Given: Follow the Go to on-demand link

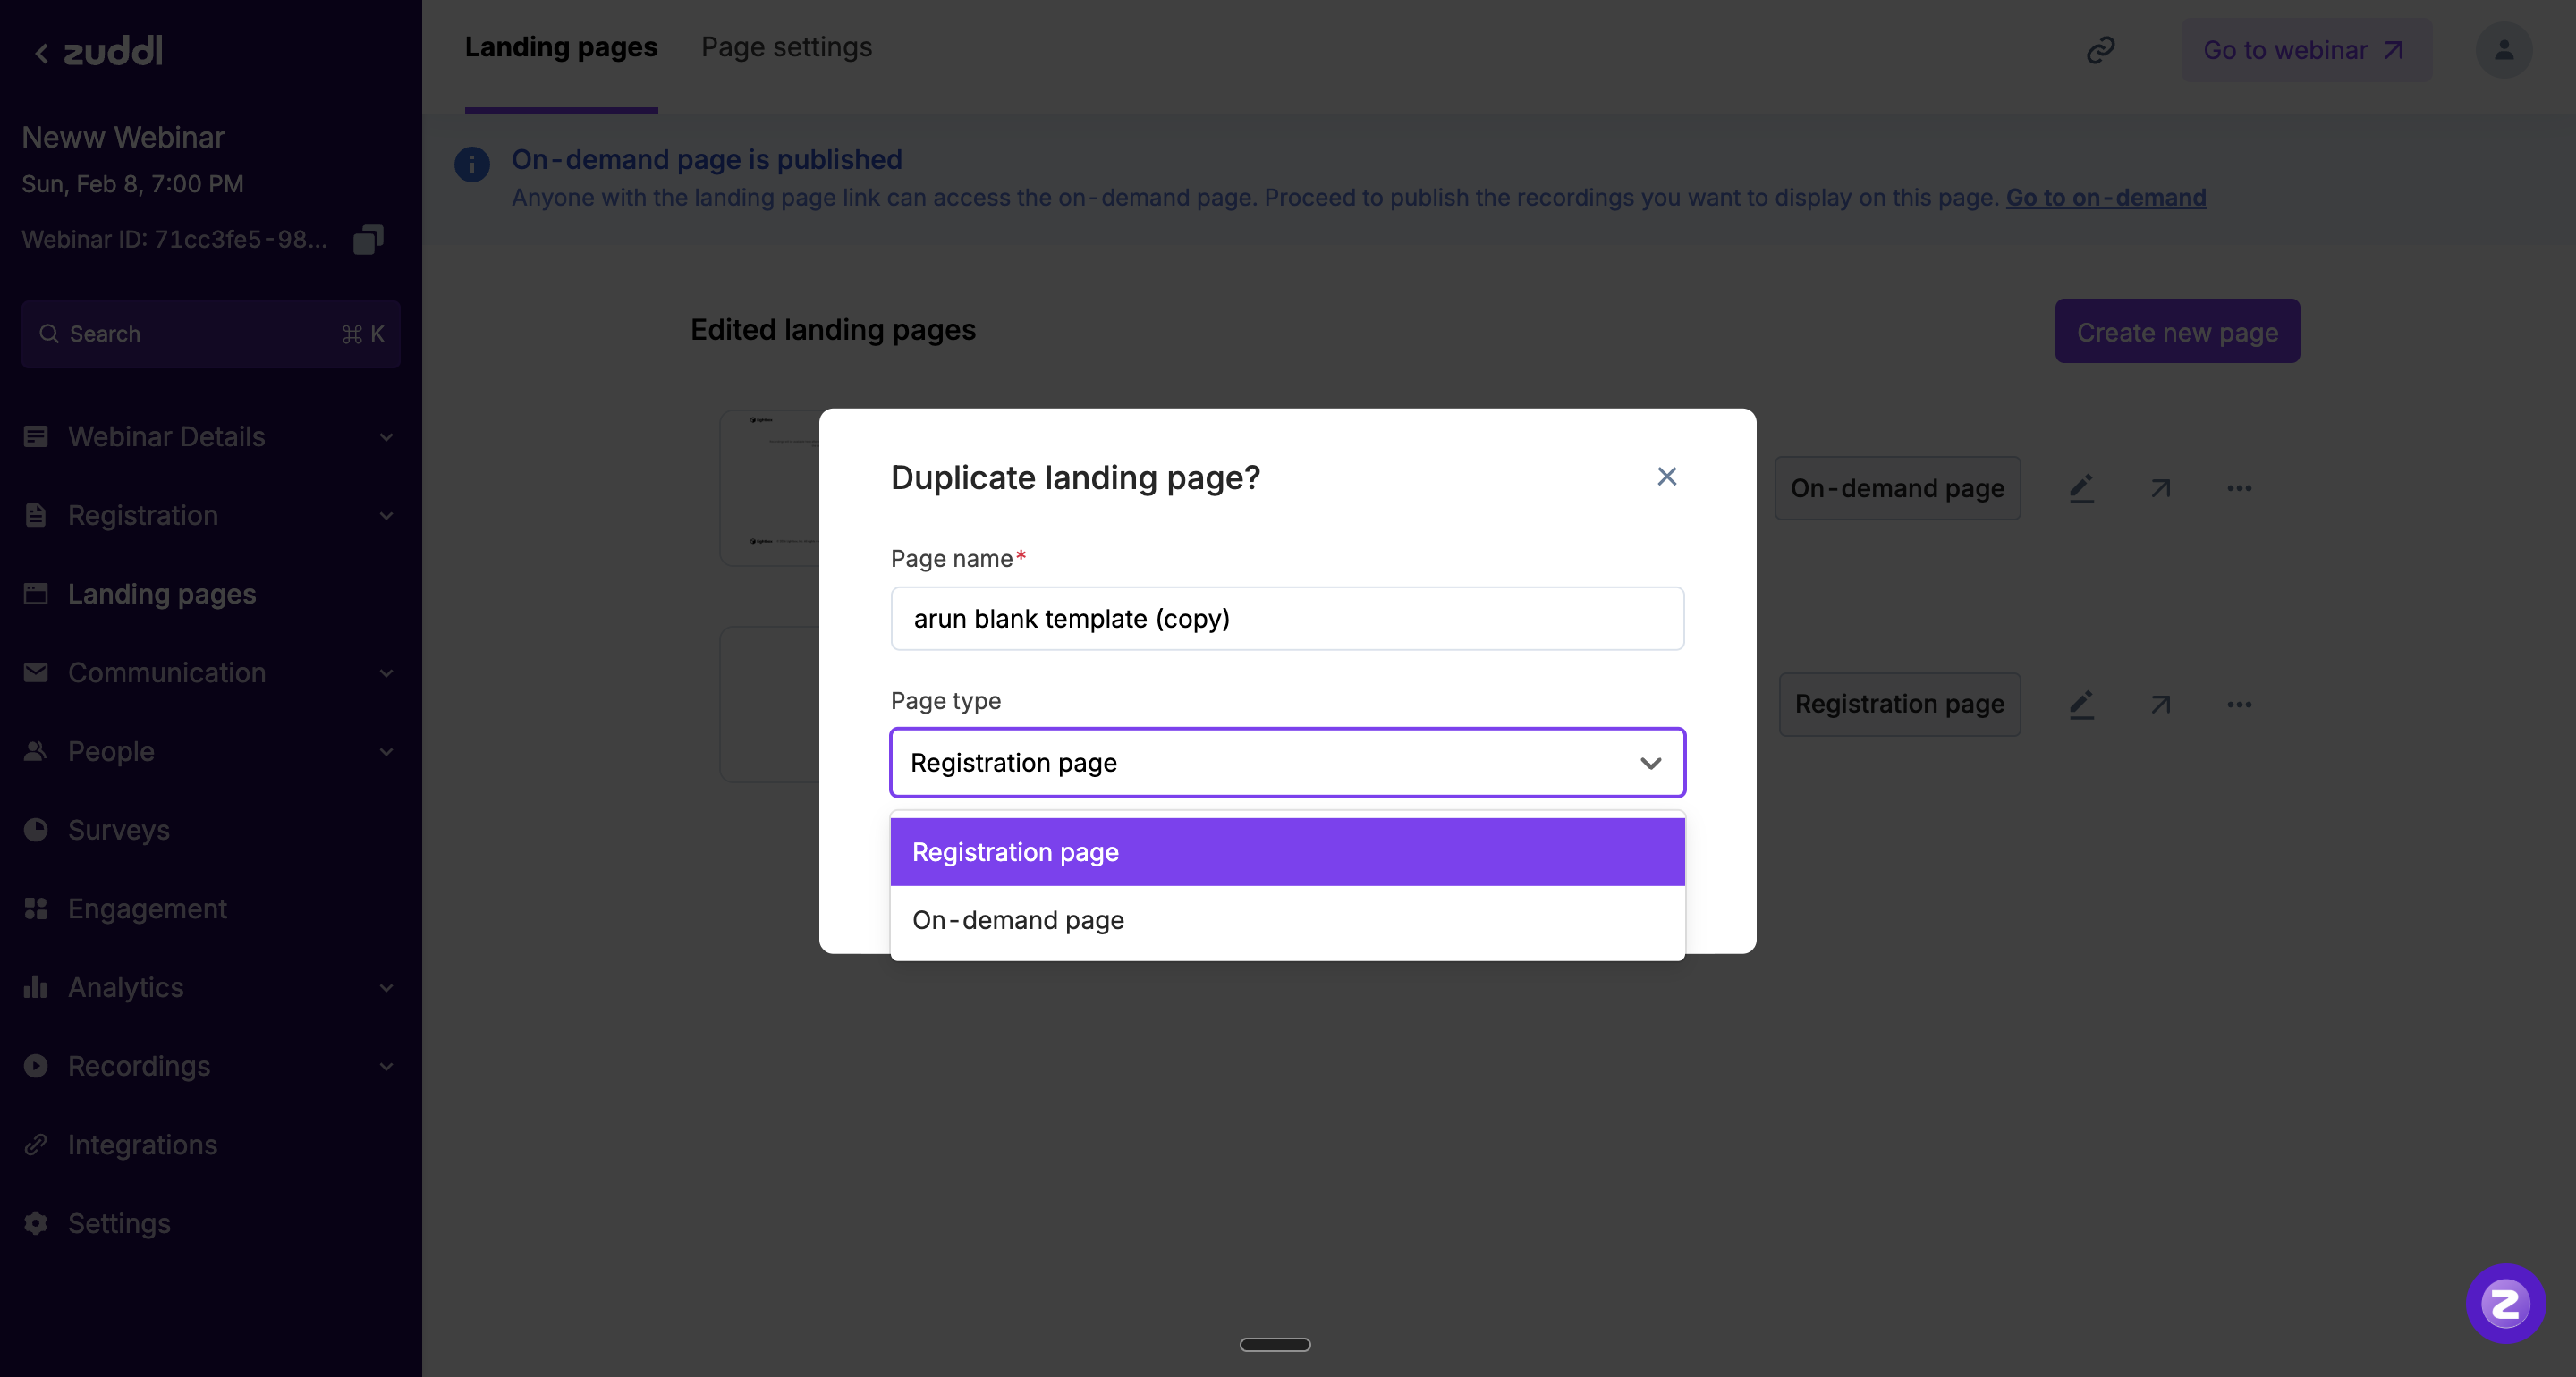Looking at the screenshot, I should pyautogui.click(x=2105, y=197).
